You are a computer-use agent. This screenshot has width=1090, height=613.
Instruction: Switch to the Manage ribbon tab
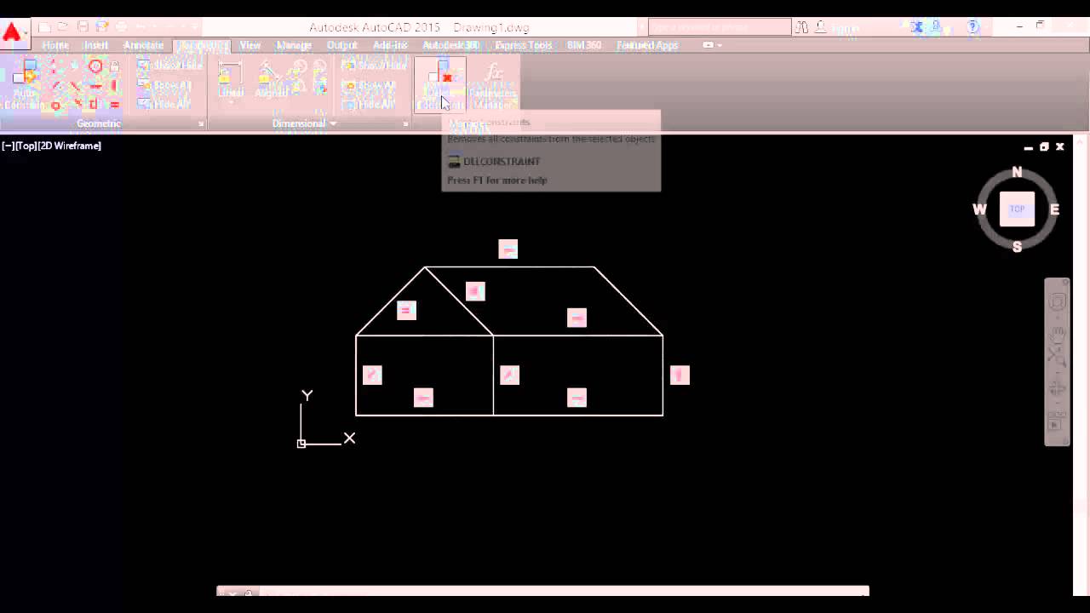point(294,45)
